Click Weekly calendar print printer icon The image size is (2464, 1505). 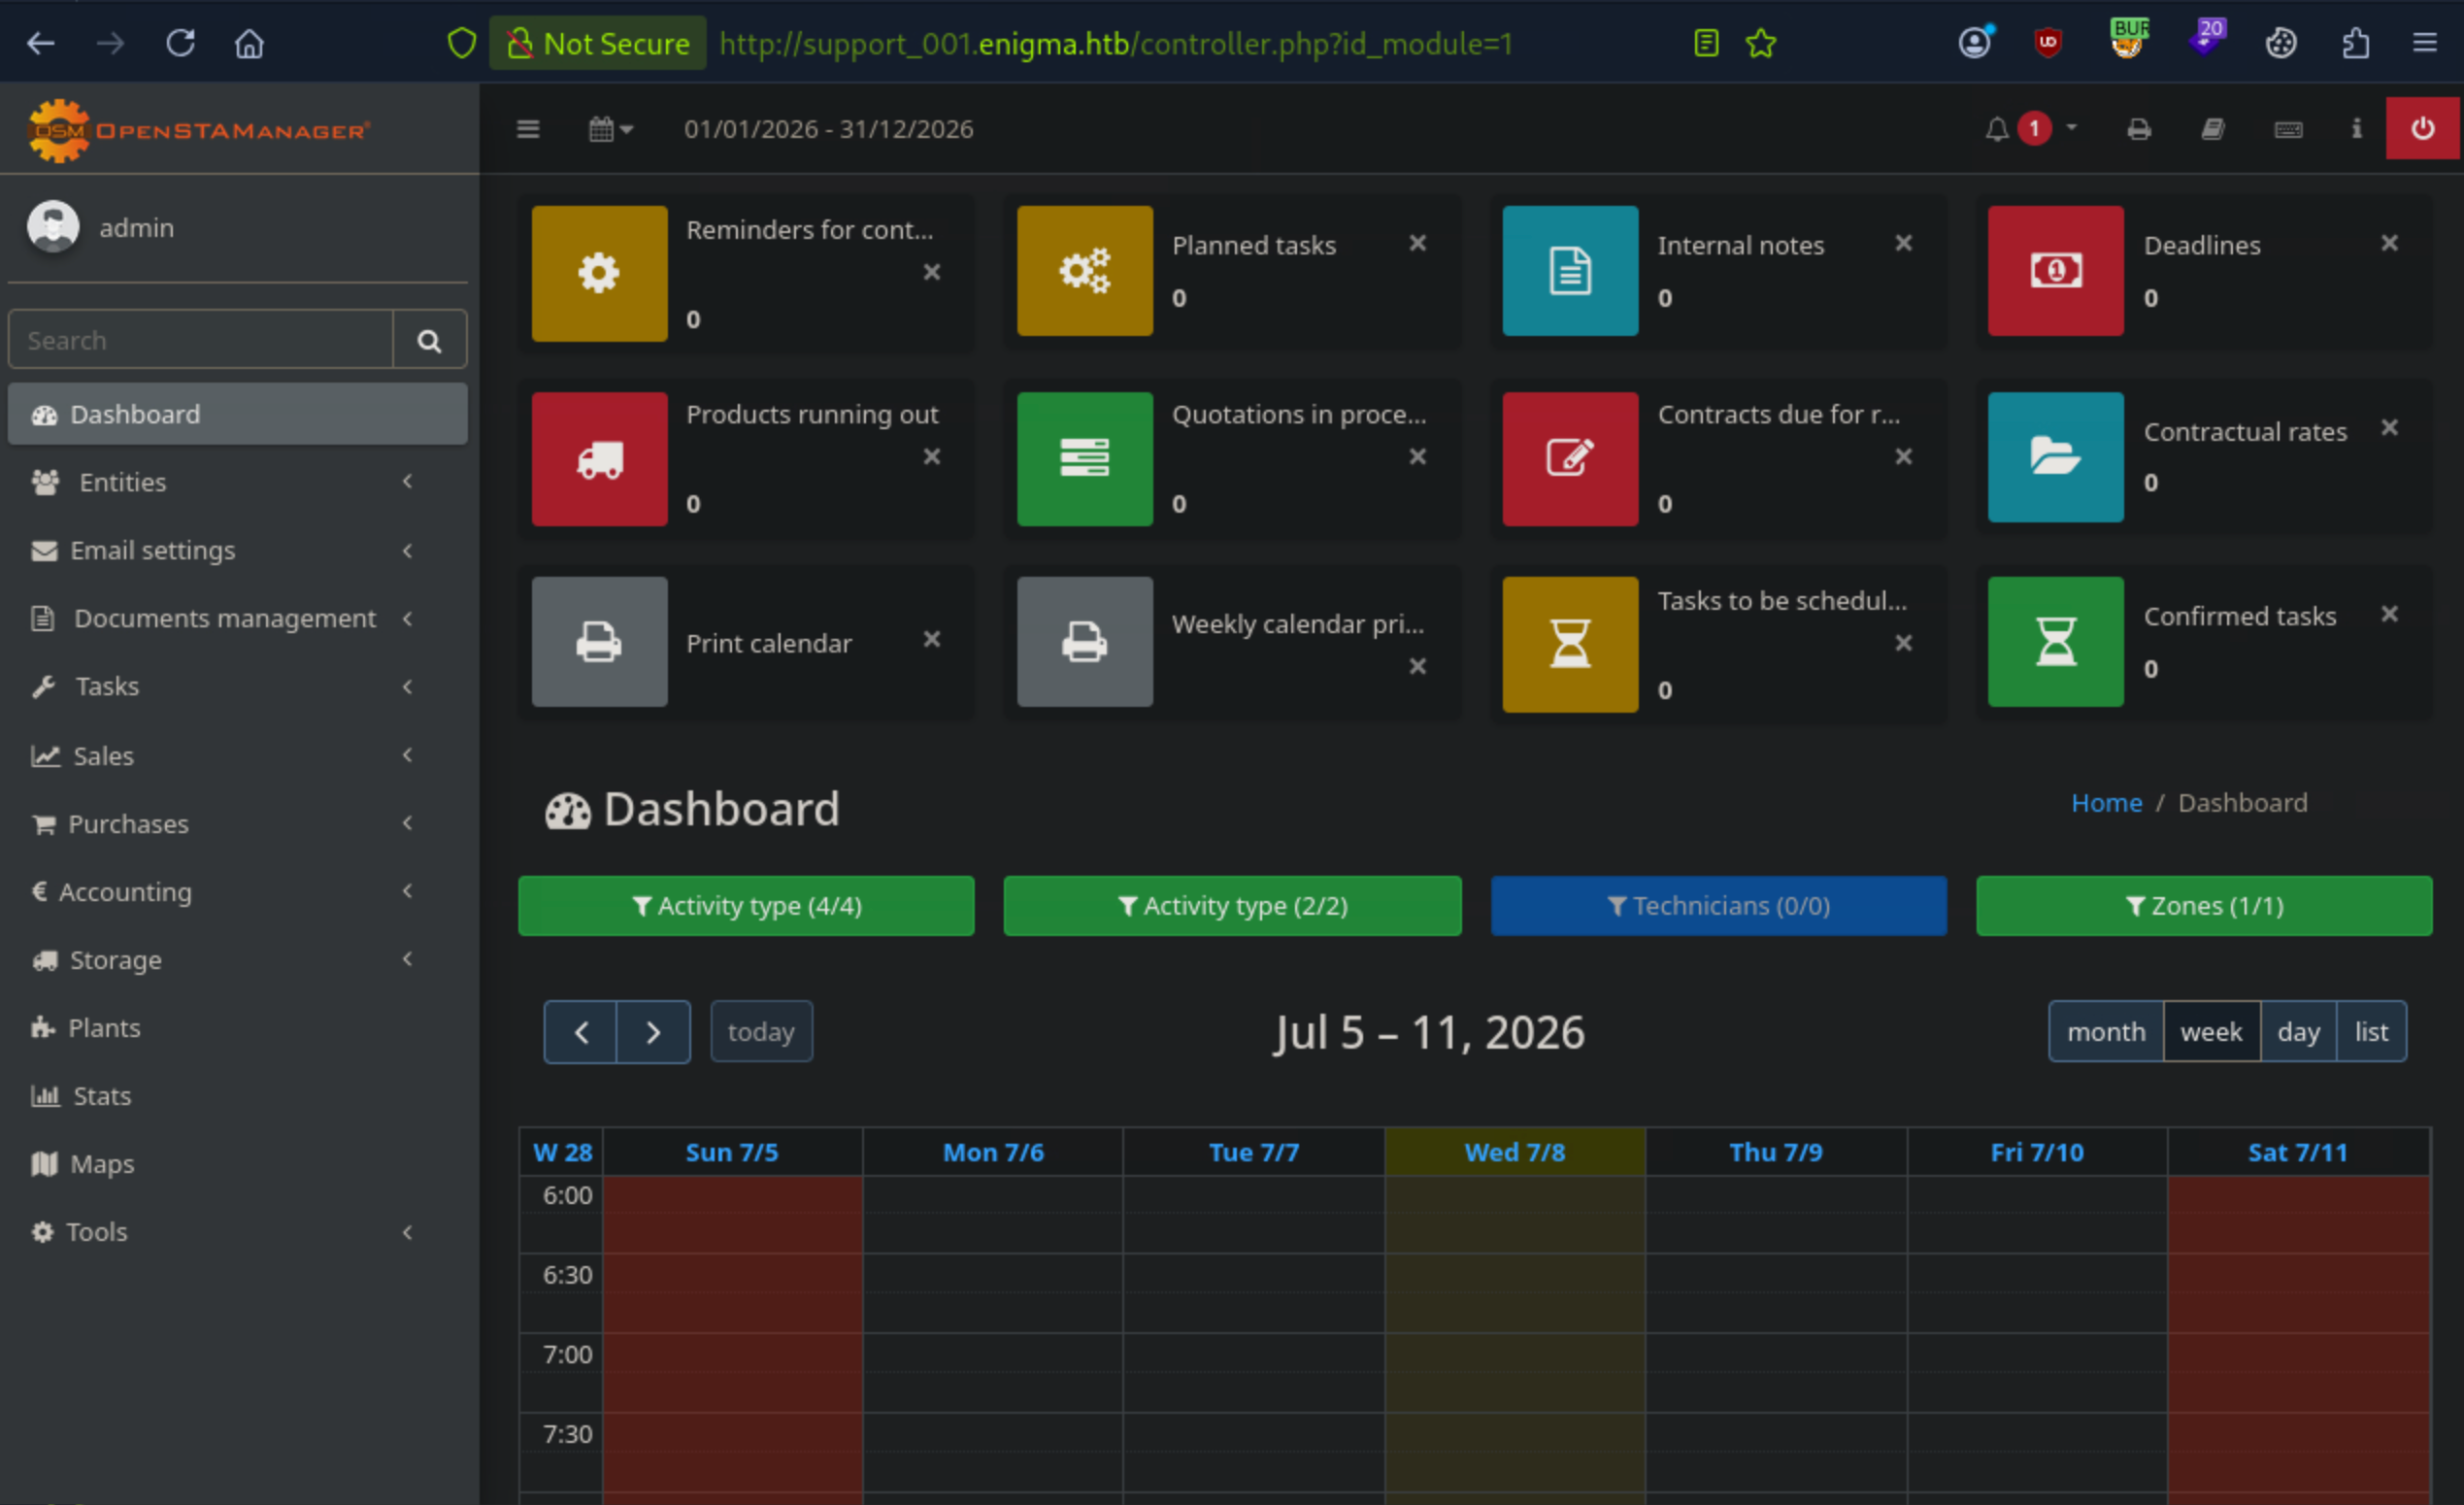coord(1084,642)
